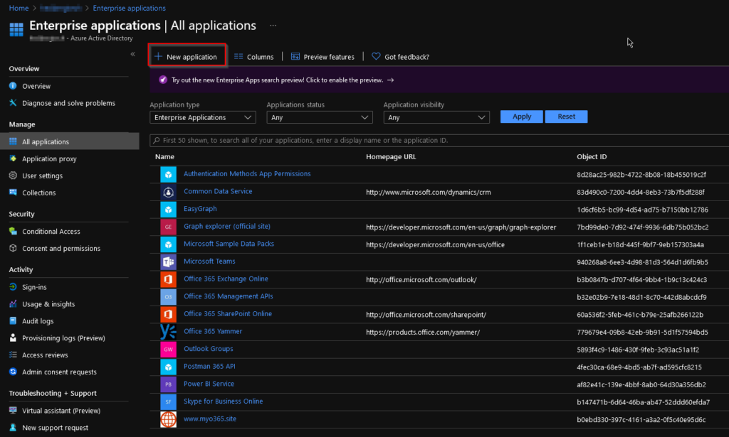This screenshot has height=437, width=729.
Task: Click the Object ID column header
Action: (592, 157)
